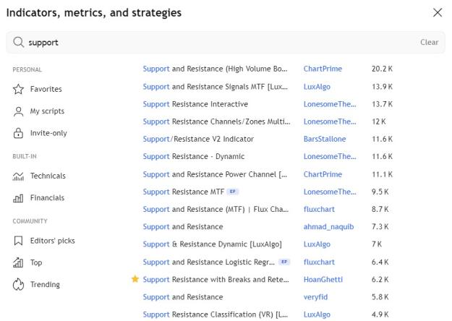Click the 7 K likes count
Viewport: 452px width, 321px height.
tap(377, 244)
